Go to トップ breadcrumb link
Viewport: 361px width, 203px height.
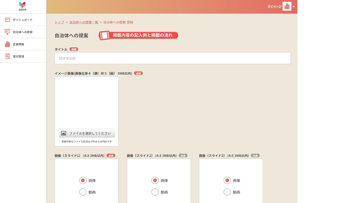coord(59,22)
